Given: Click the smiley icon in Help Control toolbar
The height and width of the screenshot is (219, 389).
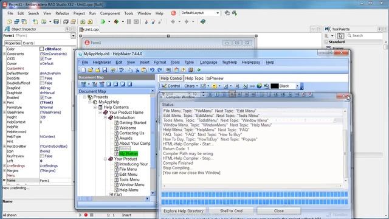Looking at the screenshot, I should (214, 86).
